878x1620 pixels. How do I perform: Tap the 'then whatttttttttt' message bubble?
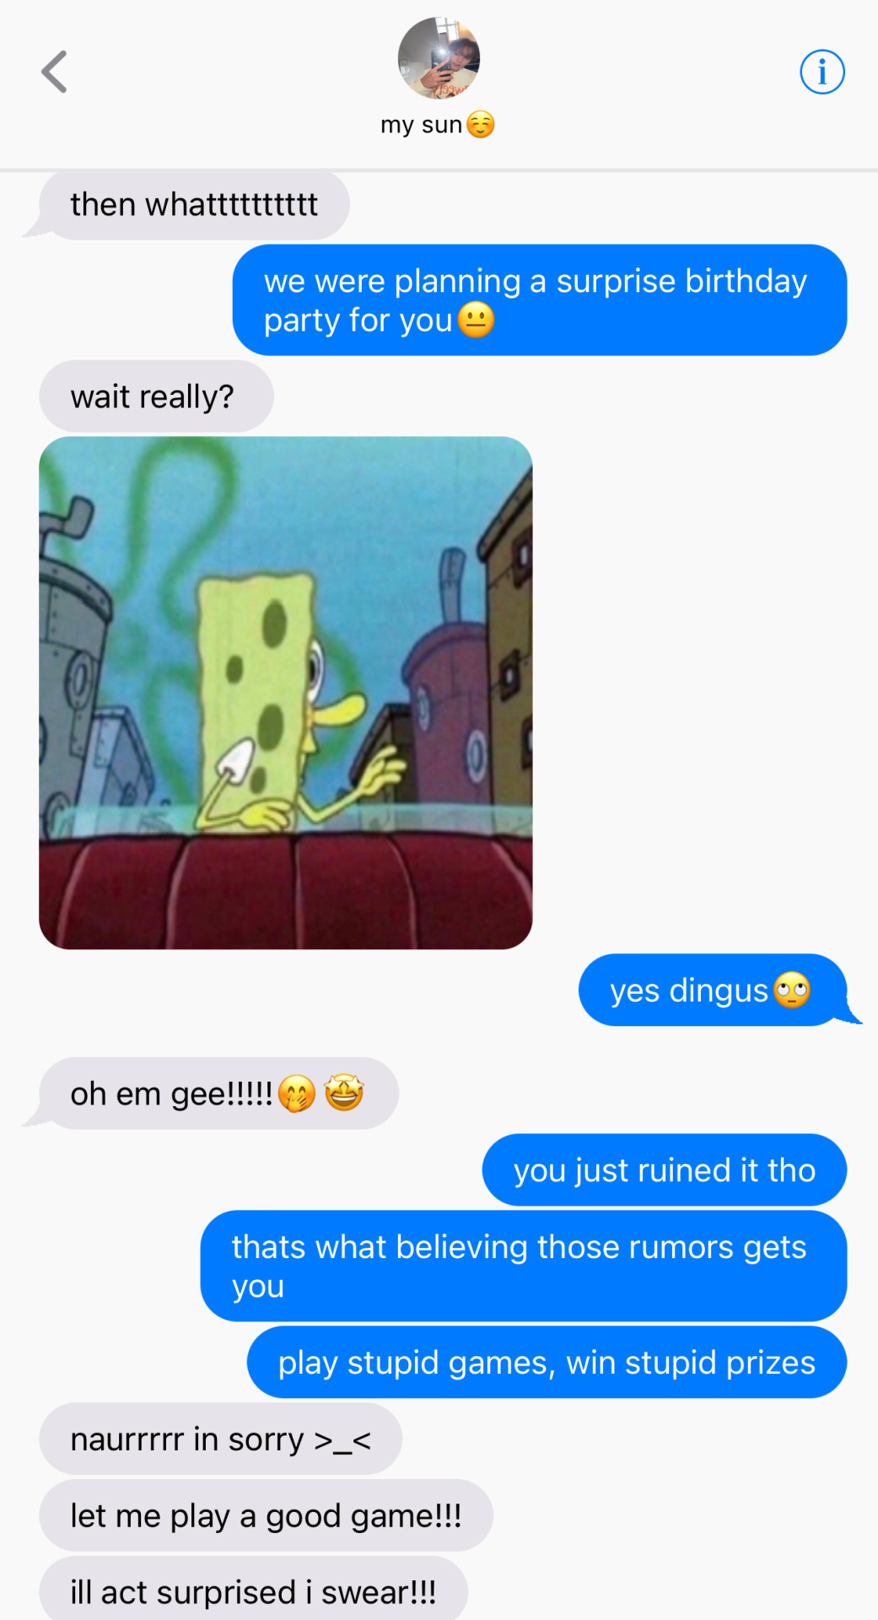click(x=194, y=205)
